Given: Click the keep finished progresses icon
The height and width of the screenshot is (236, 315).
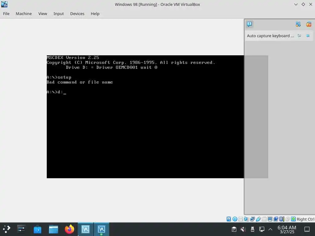Looking at the screenshot, I should [298, 24].
